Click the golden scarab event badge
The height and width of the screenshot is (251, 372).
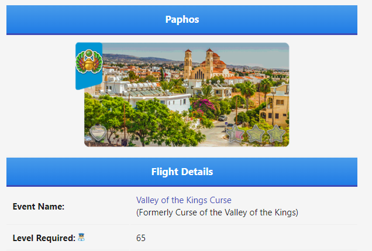[89, 62]
